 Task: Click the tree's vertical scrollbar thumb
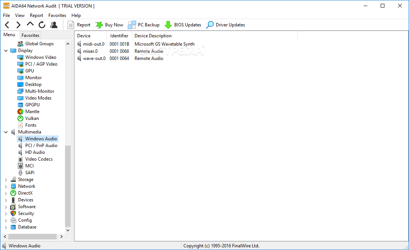pos(68,186)
